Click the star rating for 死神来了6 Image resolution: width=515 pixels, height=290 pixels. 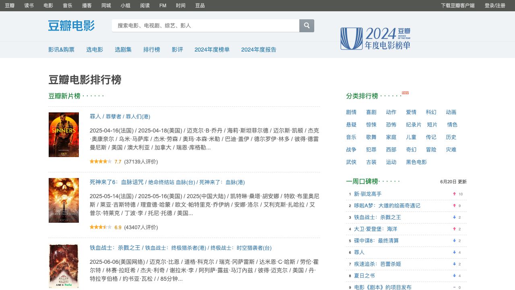click(x=101, y=227)
